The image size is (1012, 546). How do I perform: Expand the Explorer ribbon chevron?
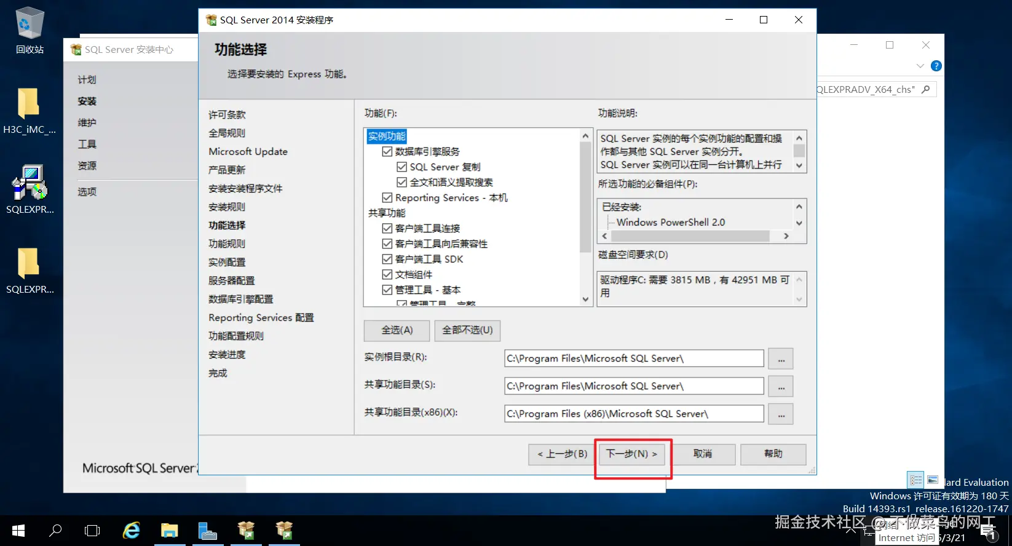(x=920, y=66)
